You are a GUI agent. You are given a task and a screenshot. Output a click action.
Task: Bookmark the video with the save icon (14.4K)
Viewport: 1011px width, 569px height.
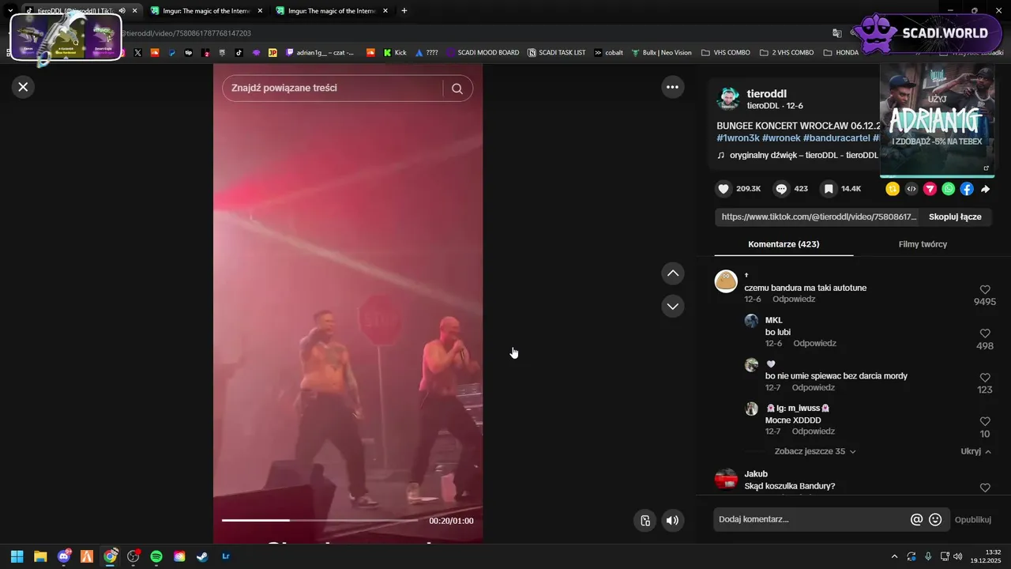[x=828, y=189]
